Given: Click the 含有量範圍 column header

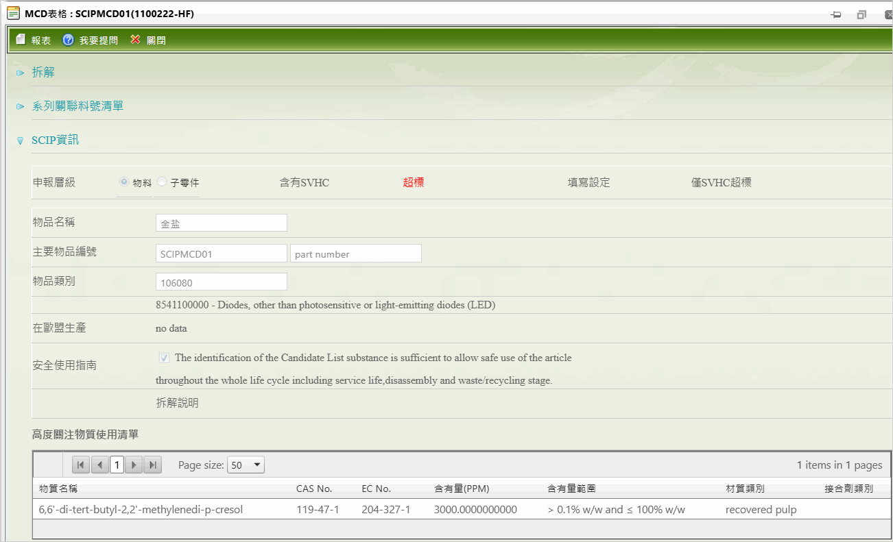Looking at the screenshot, I should [x=571, y=489].
